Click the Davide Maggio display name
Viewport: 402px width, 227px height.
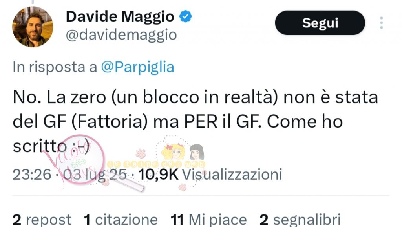(x=120, y=16)
